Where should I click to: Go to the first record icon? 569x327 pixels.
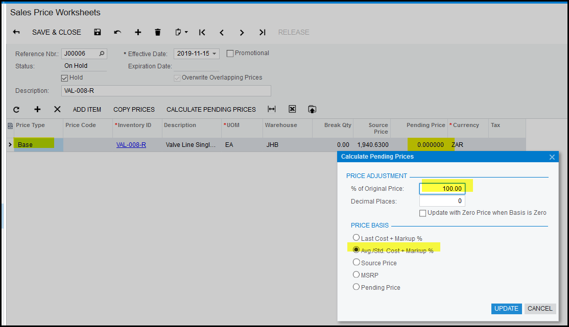pos(202,32)
